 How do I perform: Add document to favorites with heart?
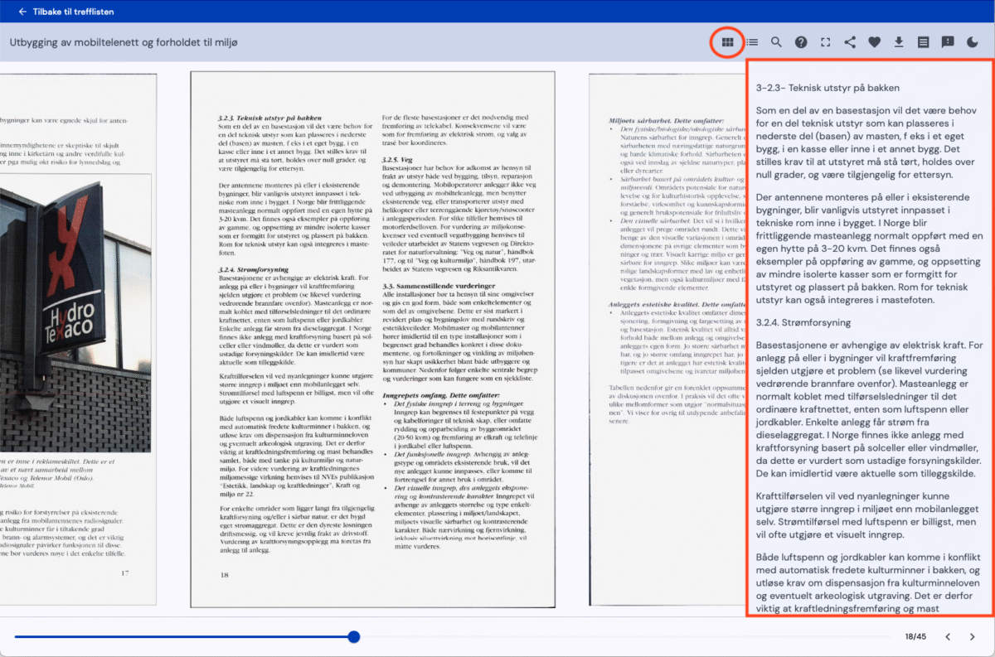(x=874, y=42)
